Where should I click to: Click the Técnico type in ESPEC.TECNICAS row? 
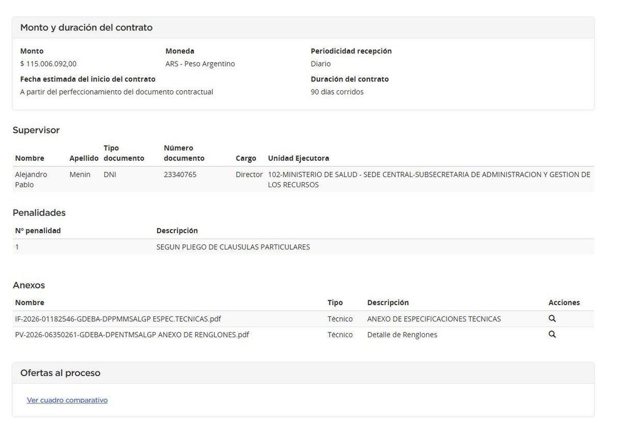(340, 319)
